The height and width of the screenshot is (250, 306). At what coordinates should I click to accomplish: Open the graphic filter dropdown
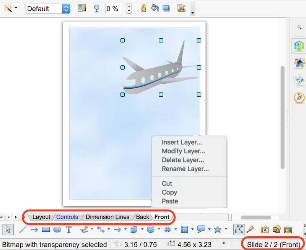[x=82, y=8]
